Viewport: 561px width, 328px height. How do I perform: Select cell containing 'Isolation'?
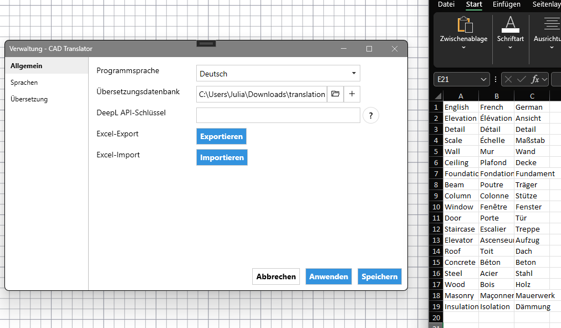click(496, 307)
